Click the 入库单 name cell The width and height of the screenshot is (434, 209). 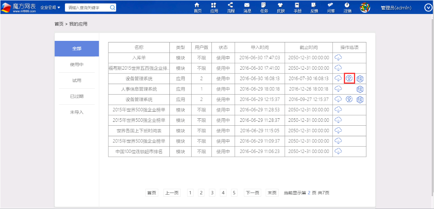[x=139, y=58]
